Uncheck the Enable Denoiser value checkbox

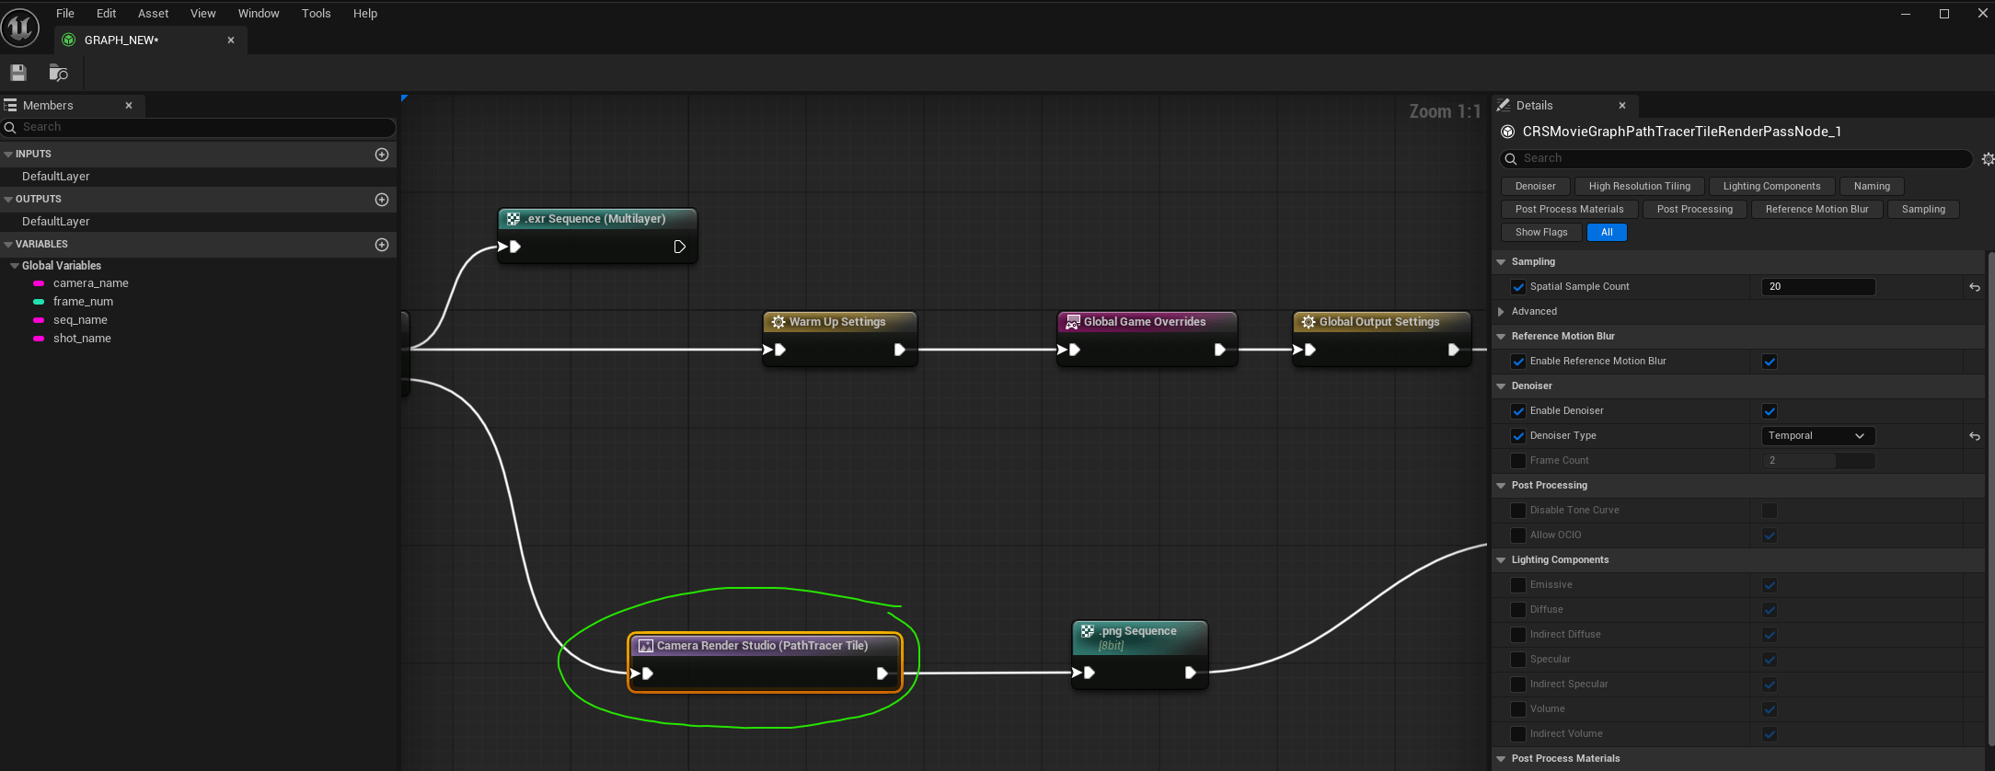[1770, 411]
